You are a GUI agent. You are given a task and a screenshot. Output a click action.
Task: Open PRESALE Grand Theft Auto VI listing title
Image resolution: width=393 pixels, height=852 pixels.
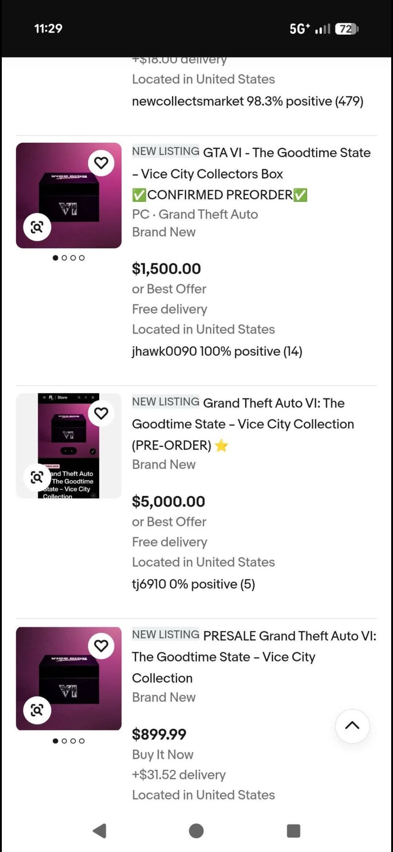[254, 657]
